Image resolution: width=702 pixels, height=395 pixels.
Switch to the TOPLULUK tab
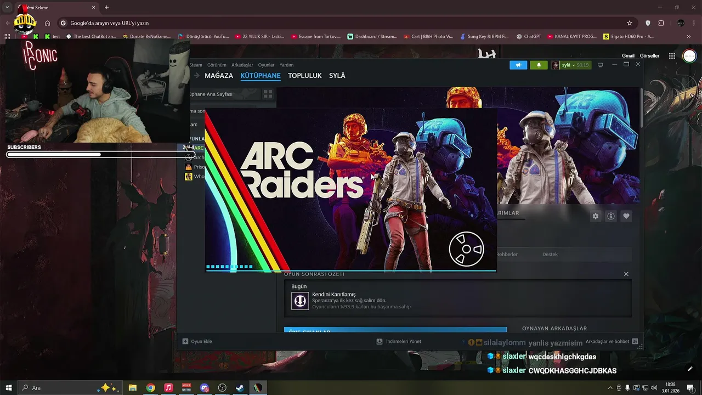(x=305, y=76)
